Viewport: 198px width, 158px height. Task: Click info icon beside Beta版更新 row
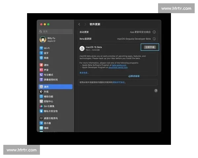(x=154, y=39)
